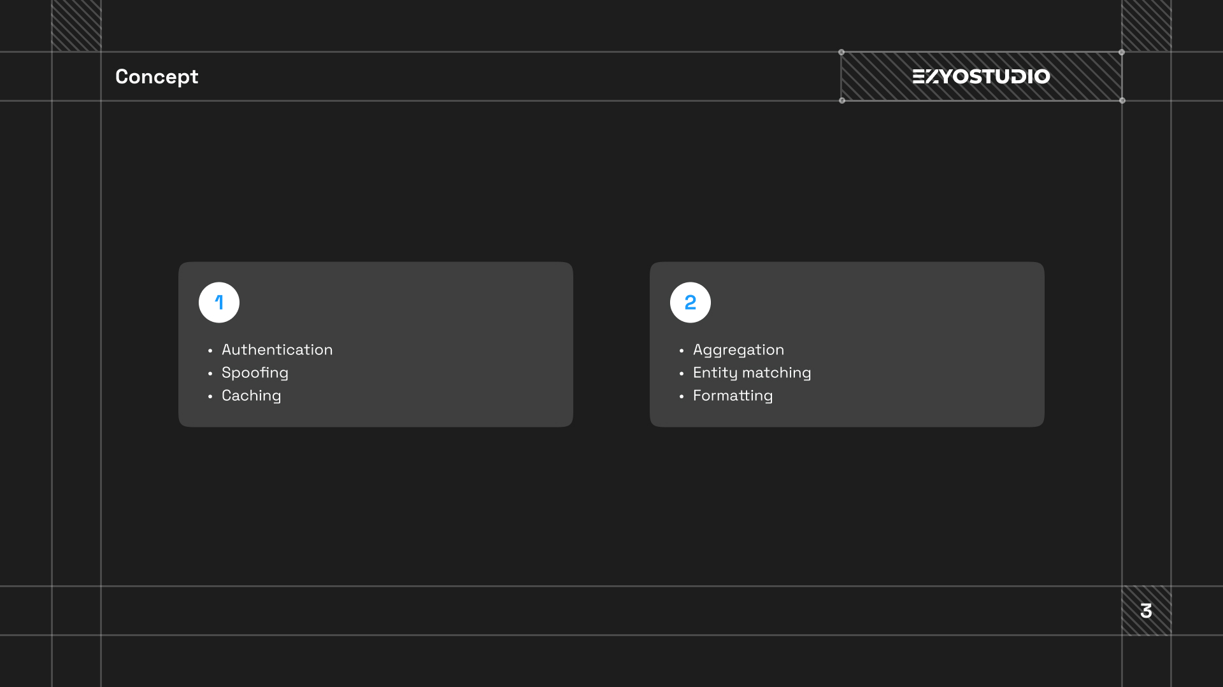
Task: Click the Entity matching bullet
Action: click(752, 373)
